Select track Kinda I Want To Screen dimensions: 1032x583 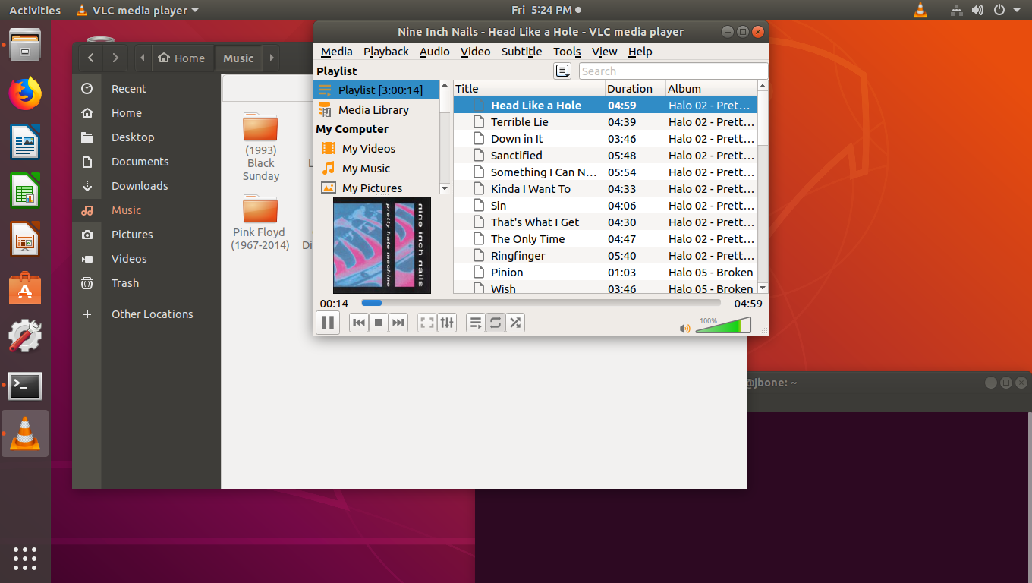pyautogui.click(x=606, y=189)
